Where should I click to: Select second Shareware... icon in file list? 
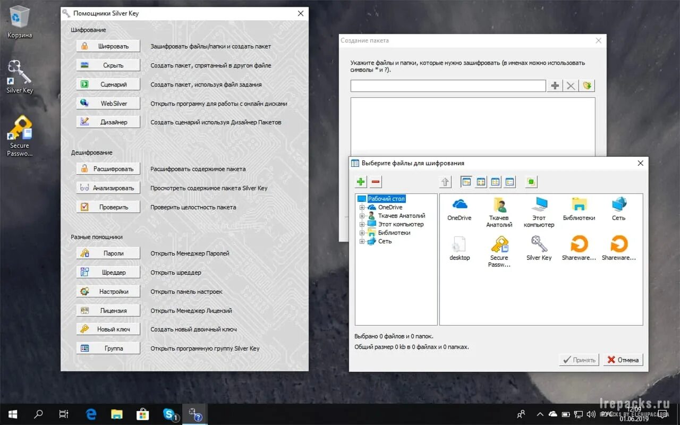[x=618, y=249]
